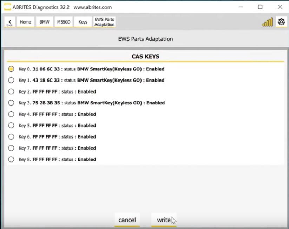Screen dimensions: 289x229
Task: Select Key 4 radio button
Action: pyautogui.click(x=11, y=114)
